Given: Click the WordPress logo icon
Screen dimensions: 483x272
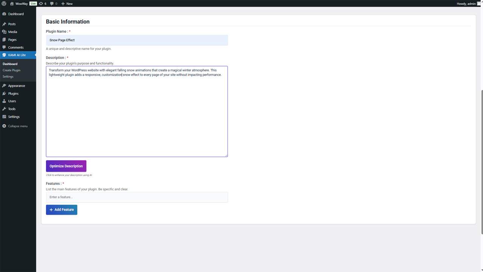Looking at the screenshot, I should click(x=4, y=3).
